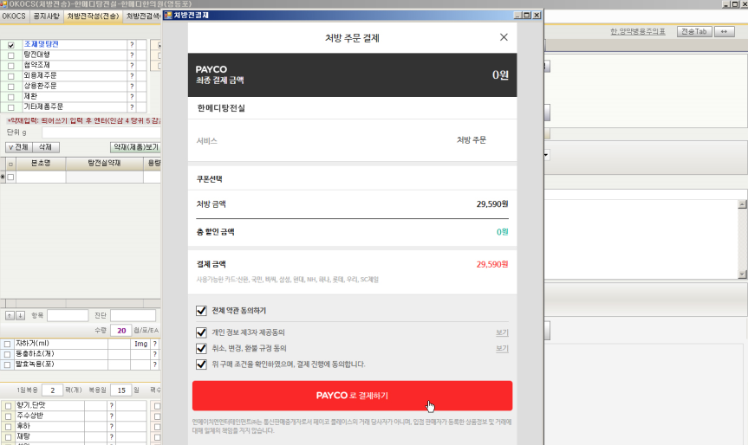Click the 단위 g input field

[x=101, y=132]
